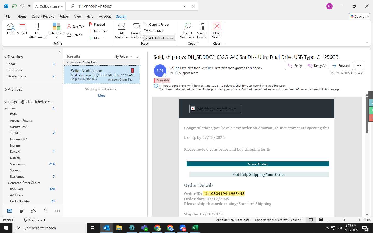Switch to Reading view in status bar
This screenshot has width=373, height=233.
321,220
